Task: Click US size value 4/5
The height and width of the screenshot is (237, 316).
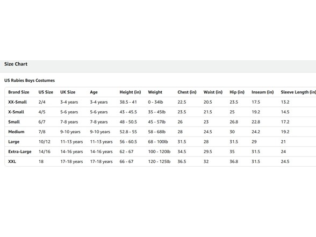Action: 42,112
